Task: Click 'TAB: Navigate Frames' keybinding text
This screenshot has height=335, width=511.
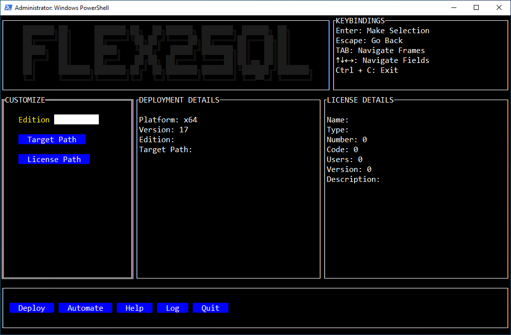Action: tap(380, 50)
